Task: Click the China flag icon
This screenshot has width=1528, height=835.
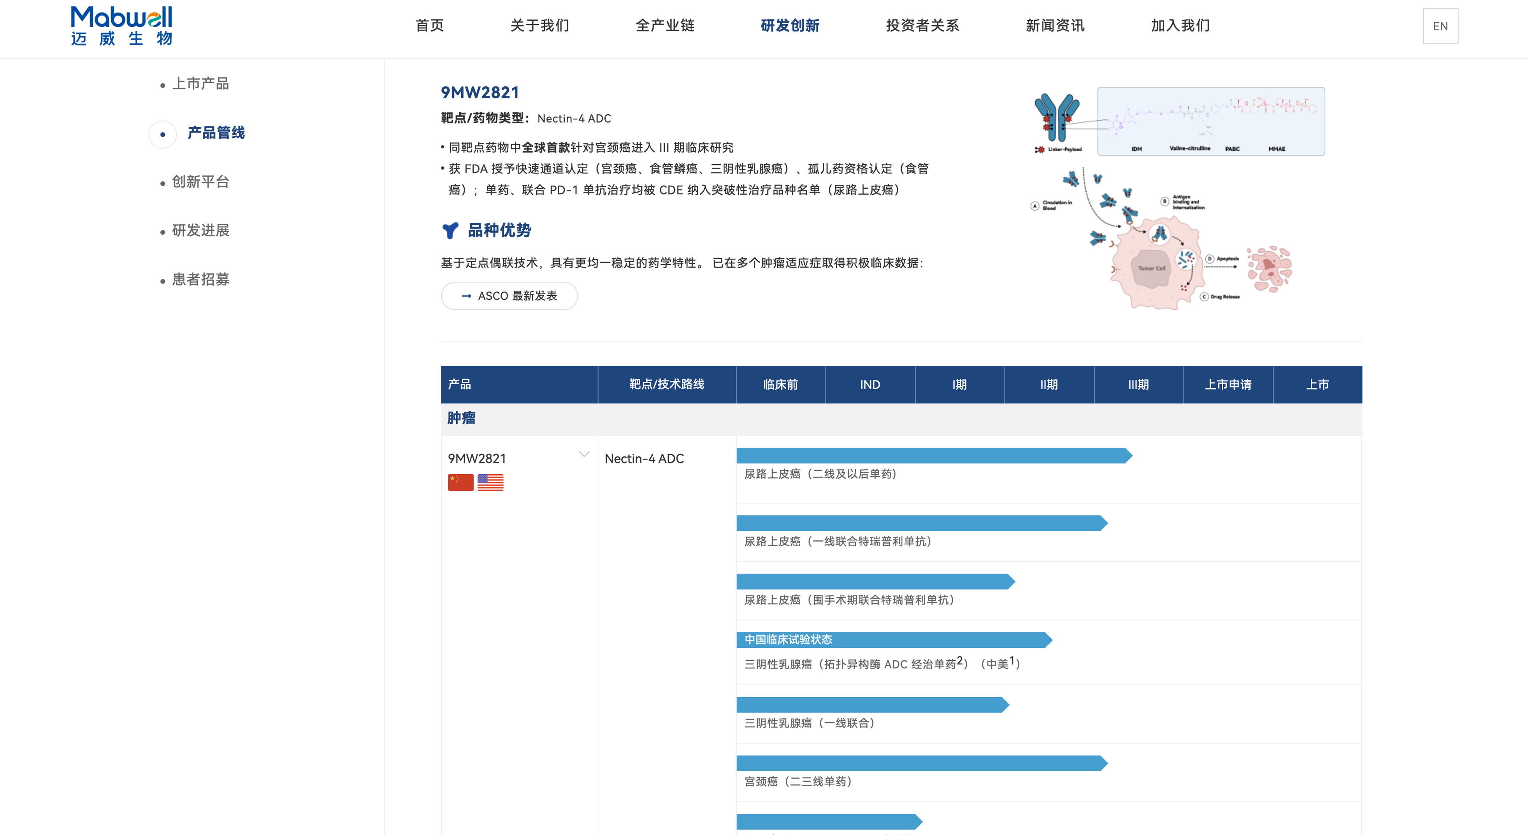Action: tap(460, 482)
